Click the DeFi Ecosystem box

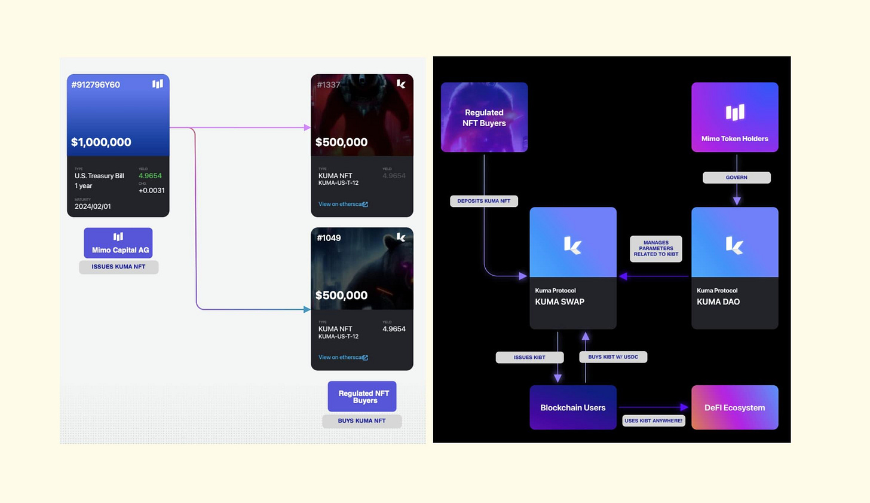(x=735, y=407)
